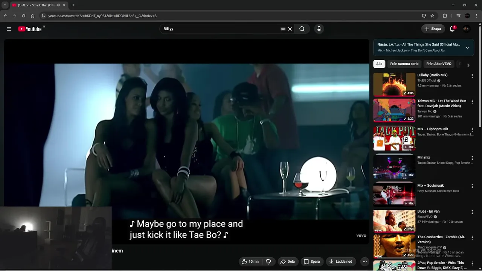Viewport: 482px width, 271px height.
Task: Open Taiwan MC Let The Weed Bun video
Action: point(394,110)
